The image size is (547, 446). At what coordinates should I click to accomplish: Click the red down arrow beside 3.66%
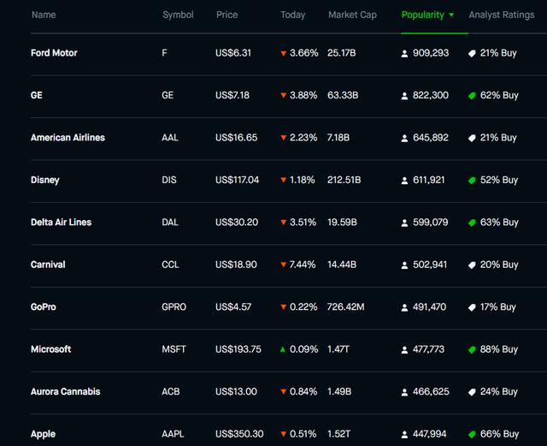283,53
